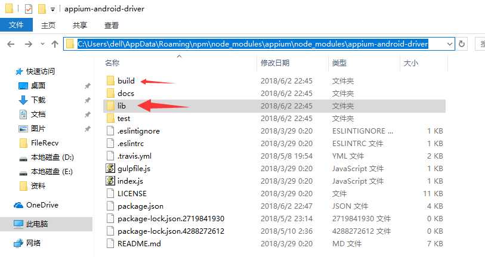485x257 pixels.
Task: Click the 11 KB size value
Action: pos(433,194)
